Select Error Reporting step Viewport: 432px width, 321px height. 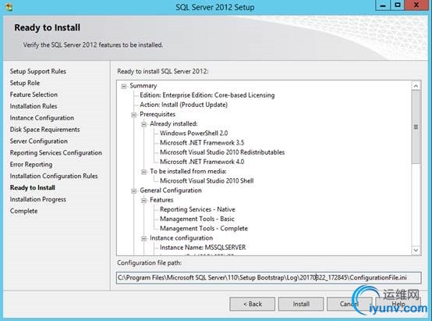point(31,164)
